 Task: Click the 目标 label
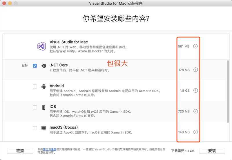25,65
